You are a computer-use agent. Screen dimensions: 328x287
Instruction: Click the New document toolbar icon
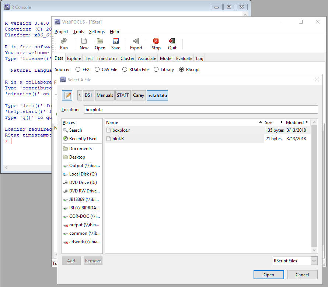pos(84,41)
